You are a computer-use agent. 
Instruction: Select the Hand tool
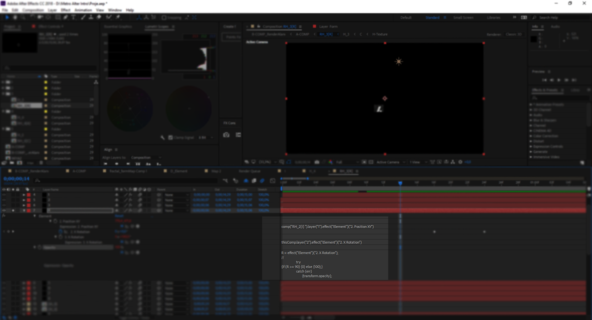point(15,18)
